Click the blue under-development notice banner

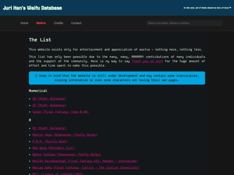click(x=117, y=78)
